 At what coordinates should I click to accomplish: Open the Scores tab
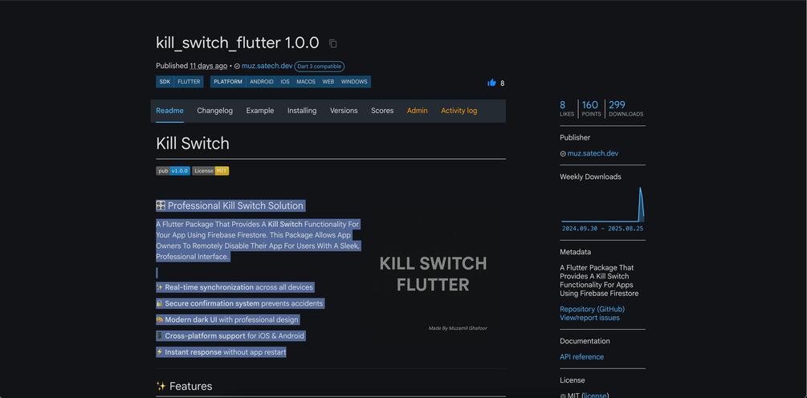pyautogui.click(x=382, y=111)
